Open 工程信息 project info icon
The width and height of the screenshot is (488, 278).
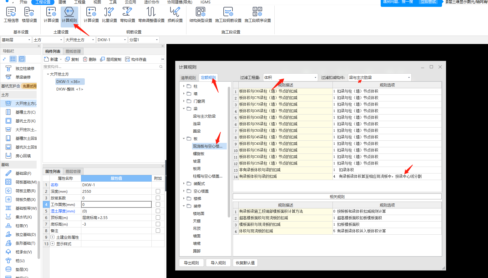coord(11,15)
